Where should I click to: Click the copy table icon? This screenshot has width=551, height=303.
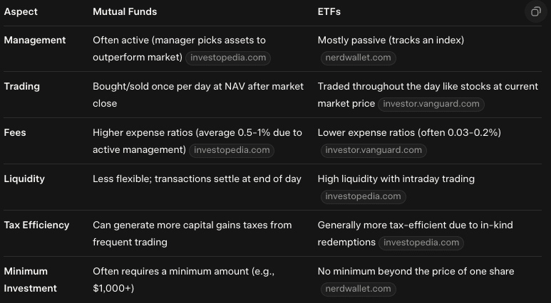point(535,12)
